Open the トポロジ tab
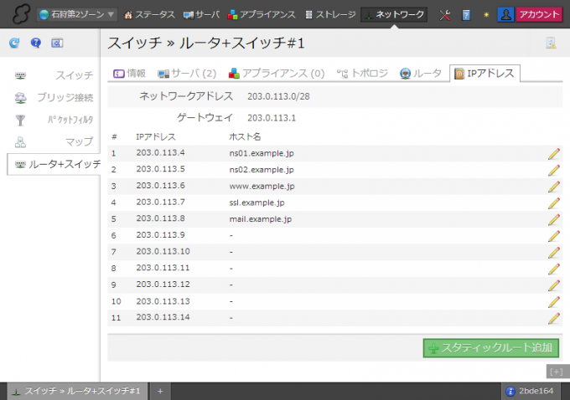The width and height of the screenshot is (570, 400). [362, 74]
